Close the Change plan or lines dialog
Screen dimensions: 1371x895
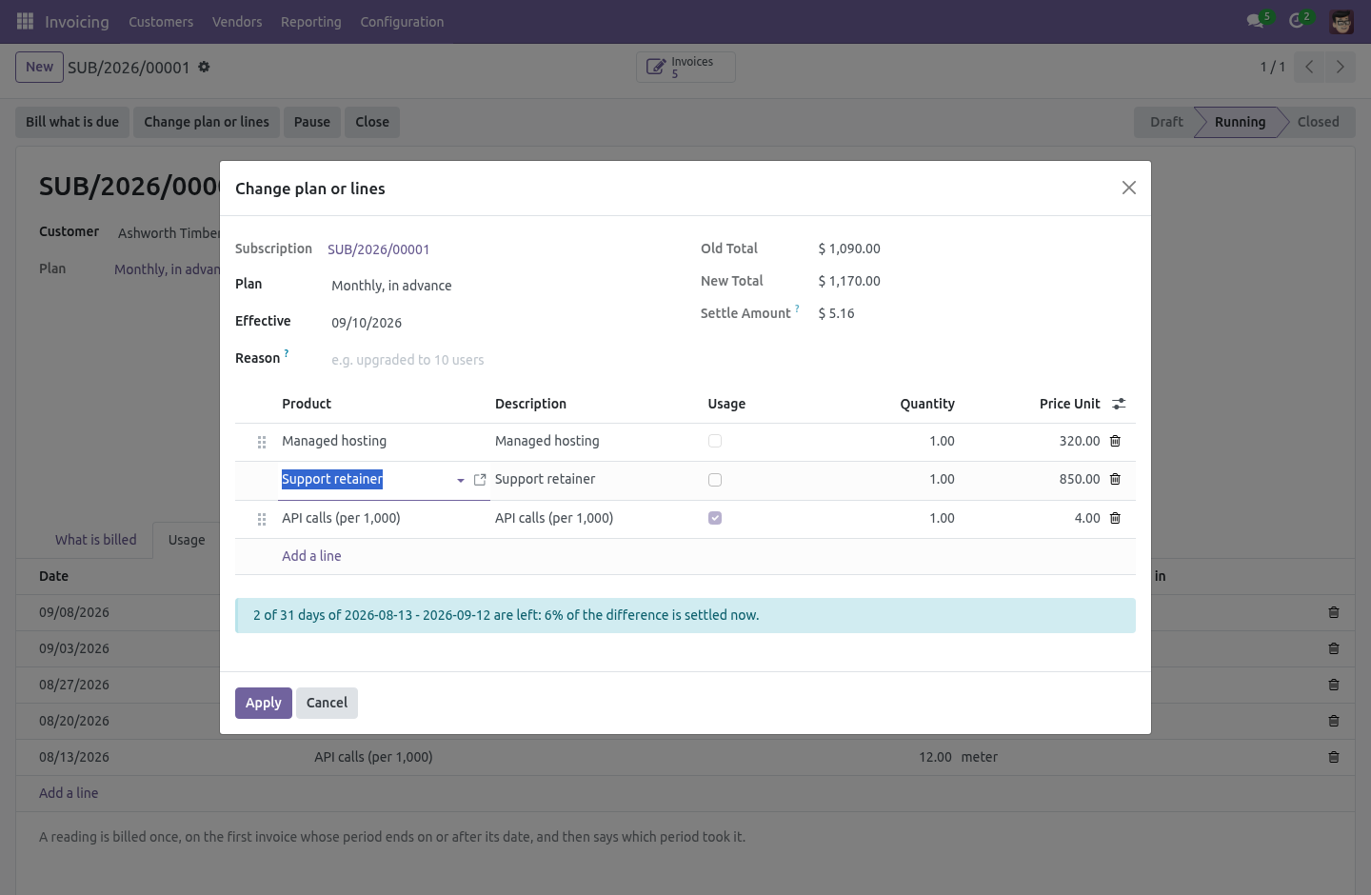(x=1129, y=188)
